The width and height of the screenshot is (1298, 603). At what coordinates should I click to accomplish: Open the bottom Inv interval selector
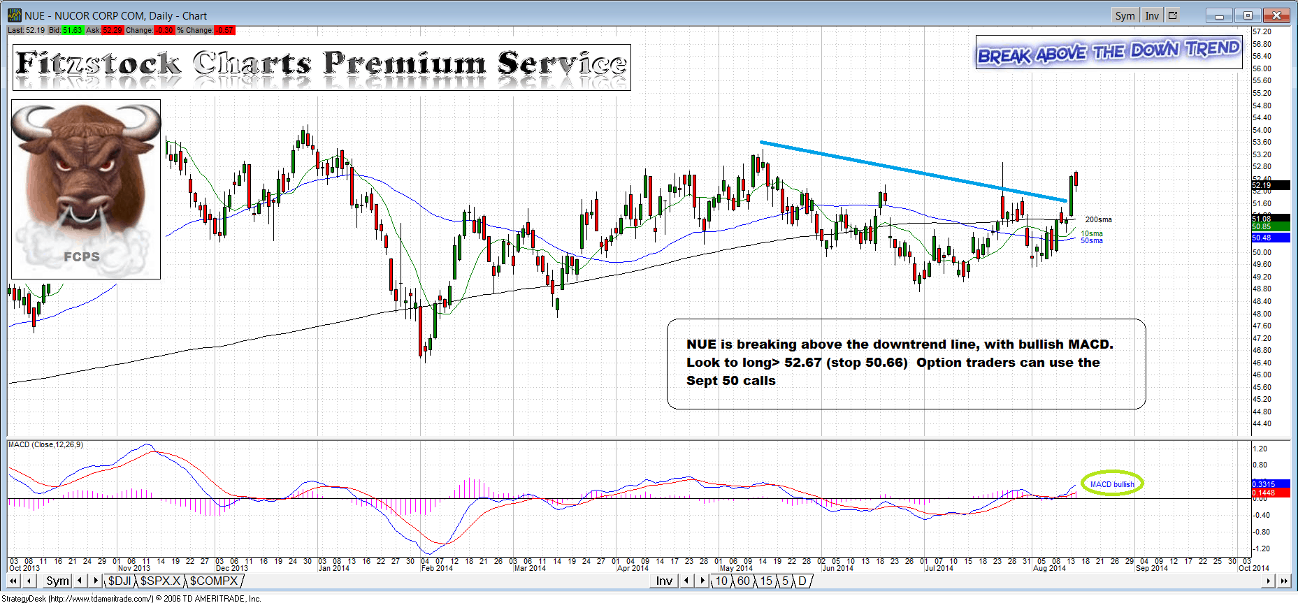point(664,581)
